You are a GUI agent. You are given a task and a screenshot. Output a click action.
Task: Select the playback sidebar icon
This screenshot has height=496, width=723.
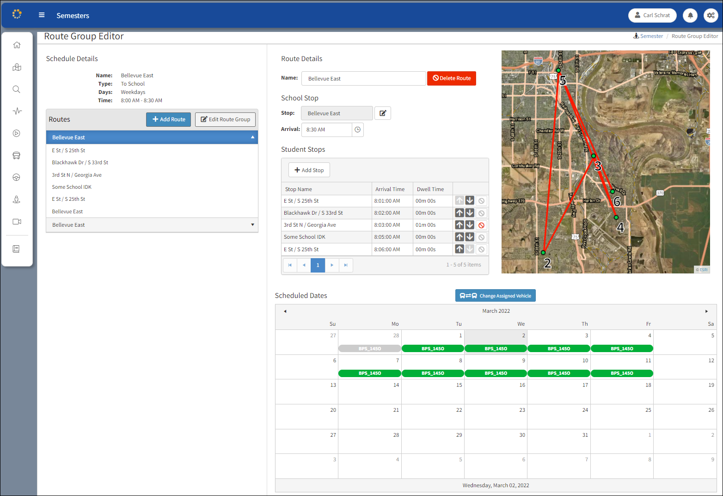point(17,133)
